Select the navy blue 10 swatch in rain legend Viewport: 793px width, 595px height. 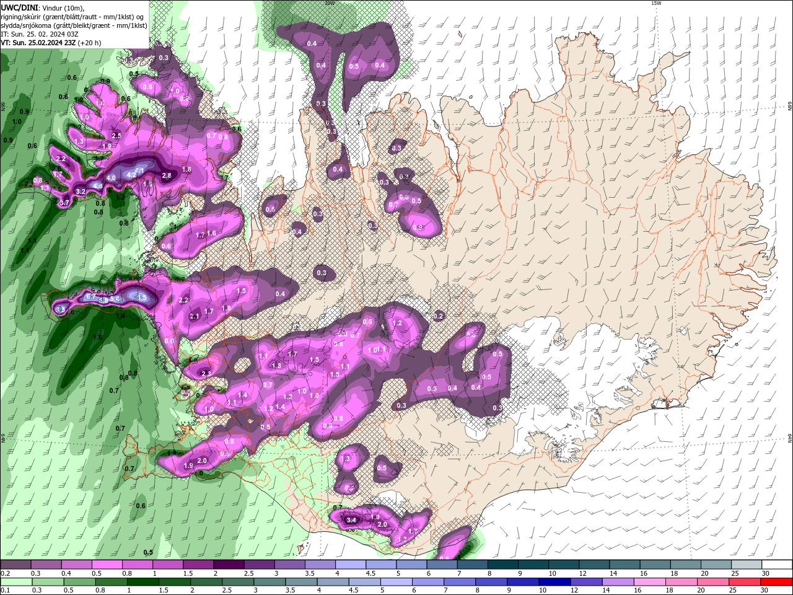pos(554,582)
